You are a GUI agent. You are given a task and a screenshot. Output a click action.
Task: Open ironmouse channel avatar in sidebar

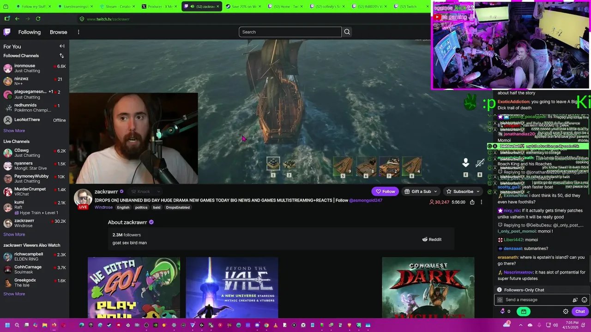pyautogui.click(x=8, y=68)
